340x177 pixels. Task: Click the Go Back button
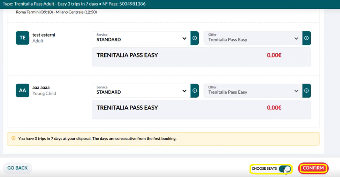click(x=17, y=168)
